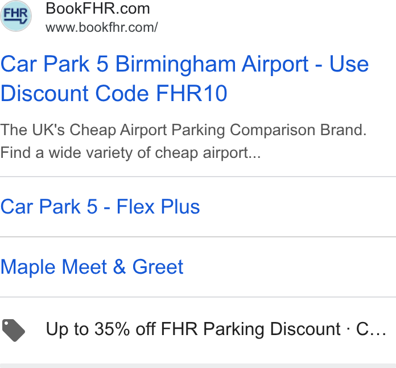Open the BookFHR.com site name

[98, 9]
